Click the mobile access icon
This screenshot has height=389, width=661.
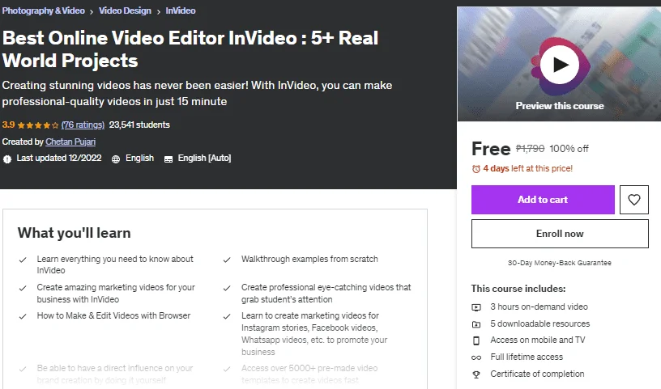pyautogui.click(x=476, y=340)
